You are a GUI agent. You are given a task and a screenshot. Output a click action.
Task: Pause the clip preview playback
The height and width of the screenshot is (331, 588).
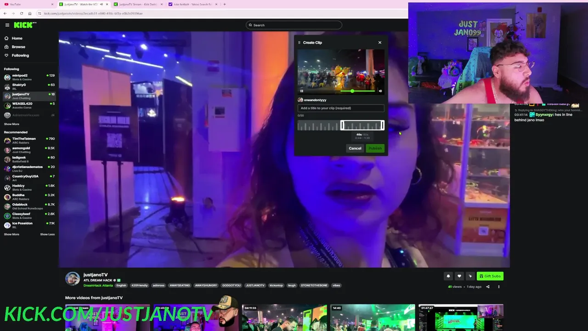(x=302, y=91)
